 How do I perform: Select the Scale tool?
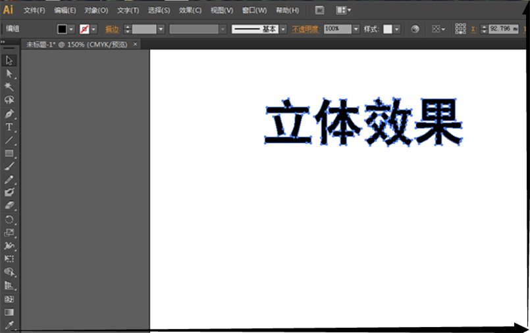(x=9, y=233)
